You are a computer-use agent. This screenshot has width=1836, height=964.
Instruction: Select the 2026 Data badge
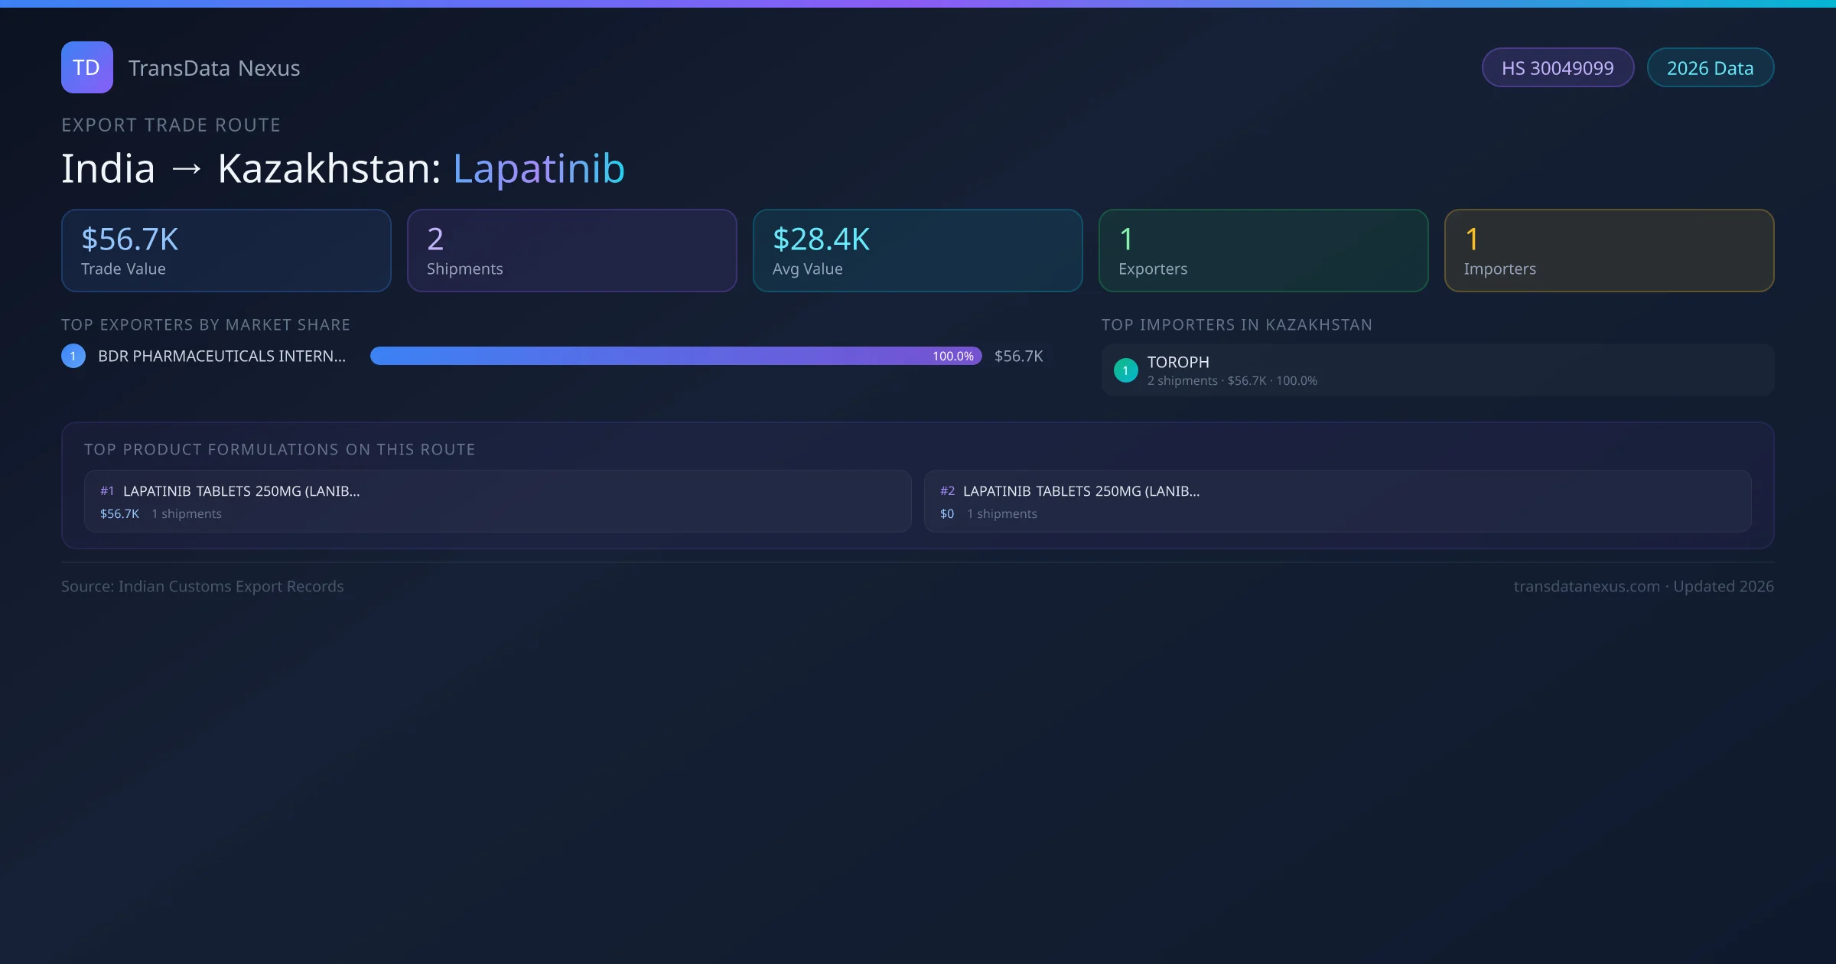tap(1710, 68)
